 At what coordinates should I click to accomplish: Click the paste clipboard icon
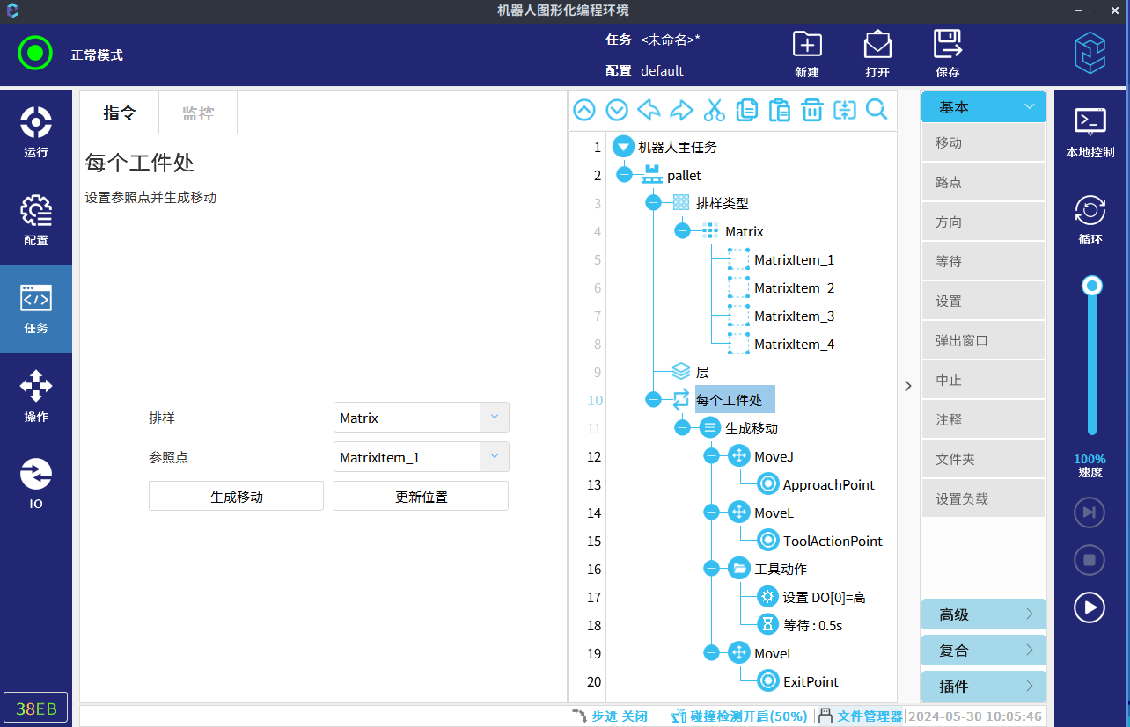[x=779, y=110]
